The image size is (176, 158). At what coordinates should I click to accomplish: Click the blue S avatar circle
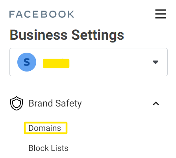[x=27, y=62]
